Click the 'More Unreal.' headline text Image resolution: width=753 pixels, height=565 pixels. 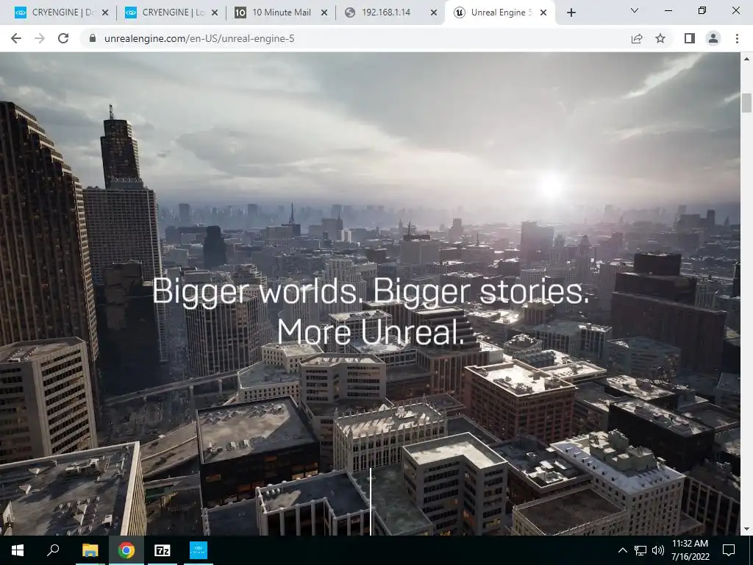[371, 332]
